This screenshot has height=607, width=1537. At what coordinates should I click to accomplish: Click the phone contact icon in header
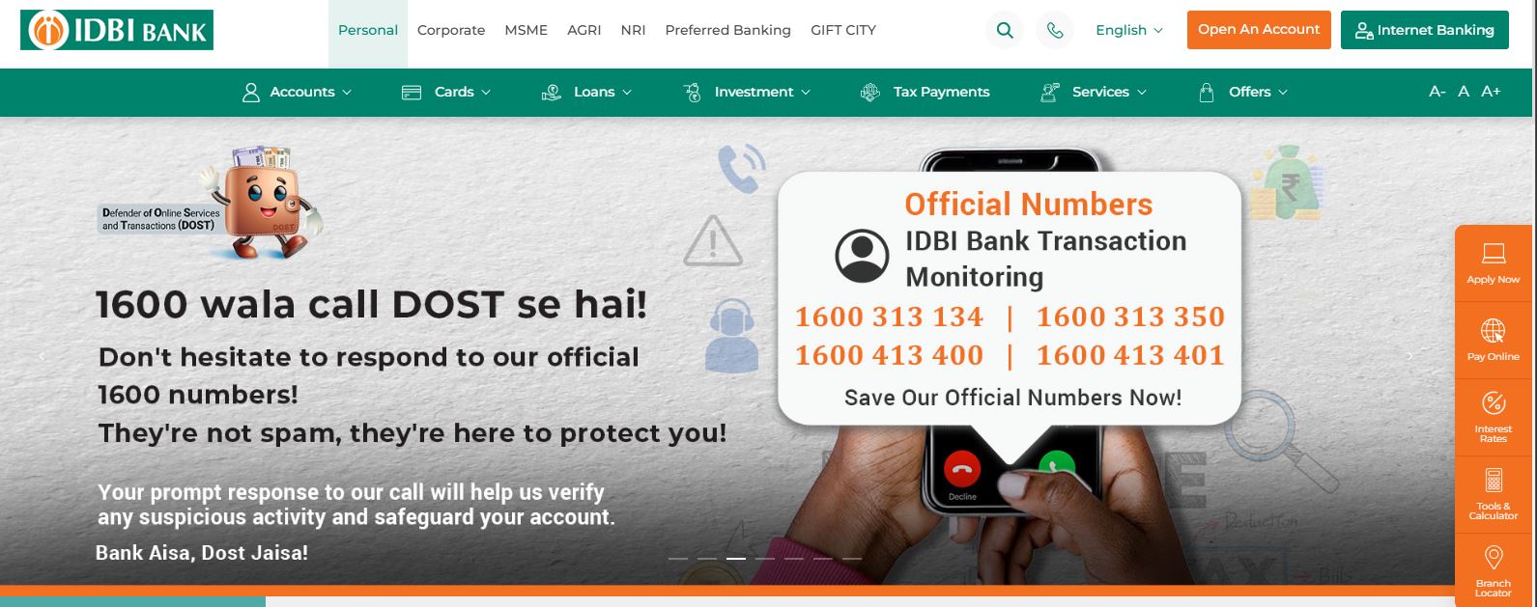pos(1055,30)
